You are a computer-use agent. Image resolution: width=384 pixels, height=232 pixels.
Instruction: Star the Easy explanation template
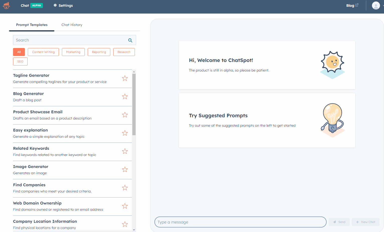tap(125, 133)
